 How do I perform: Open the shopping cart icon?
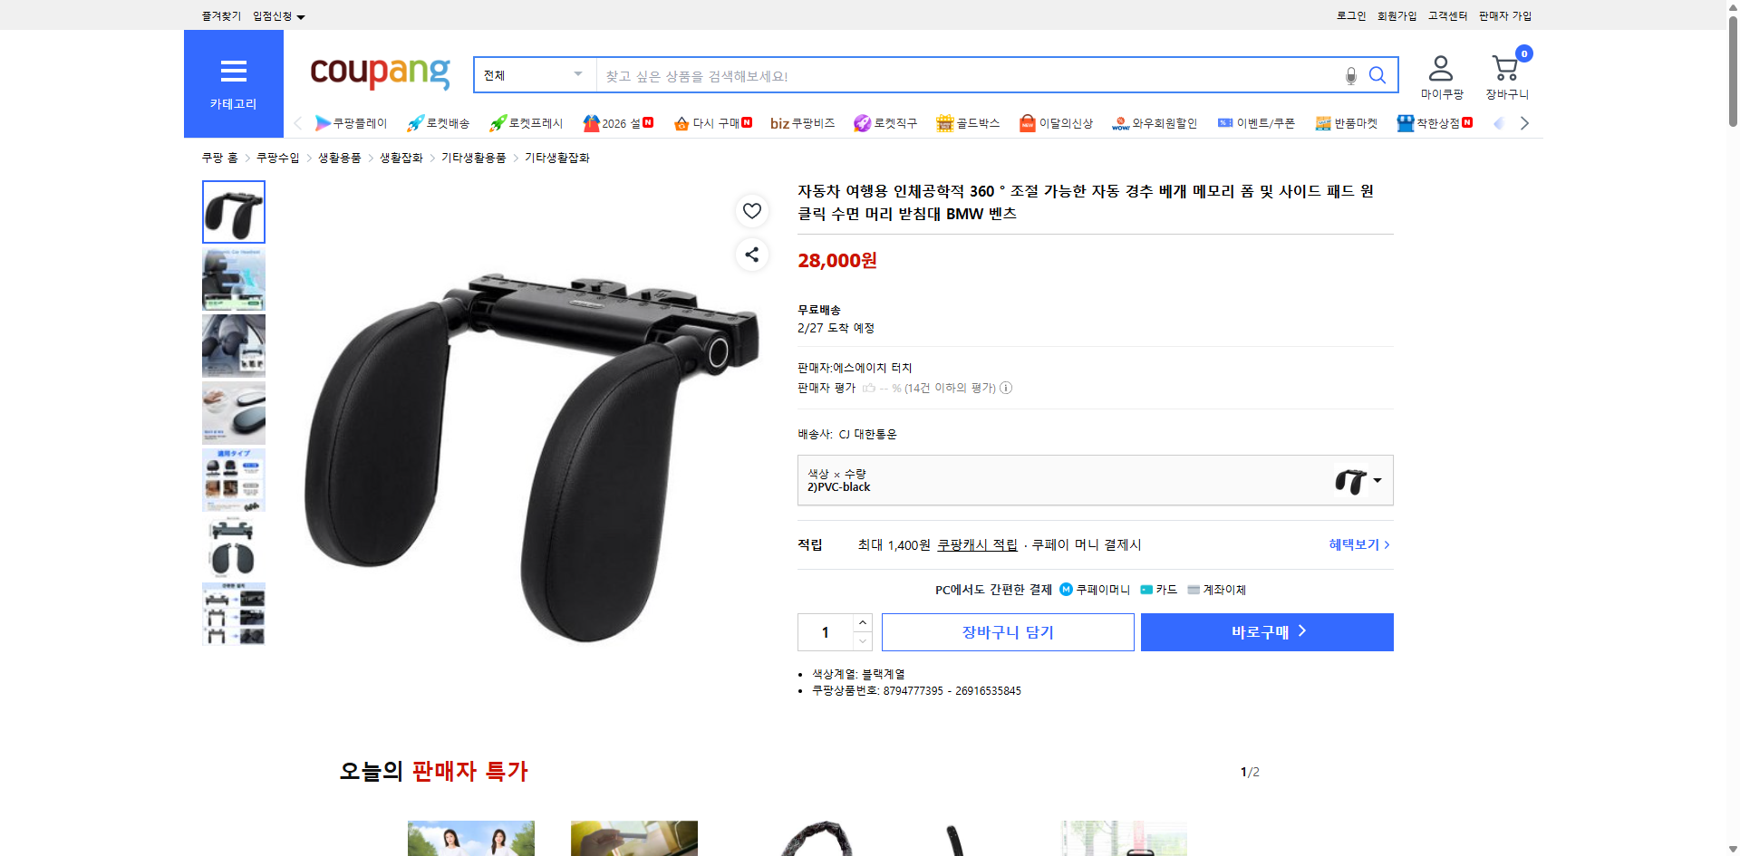click(1505, 65)
